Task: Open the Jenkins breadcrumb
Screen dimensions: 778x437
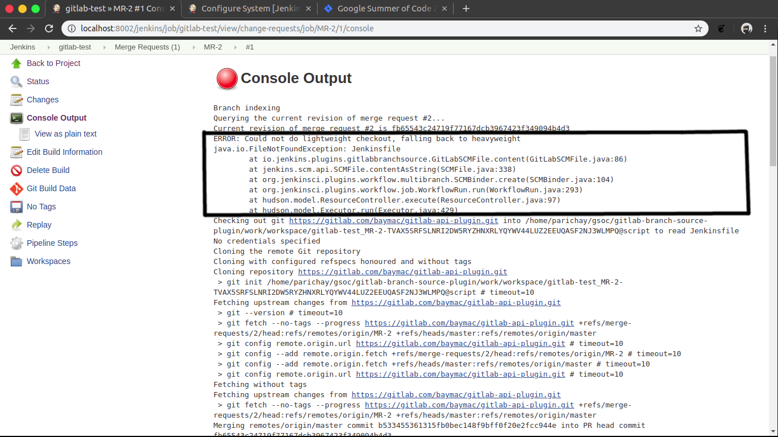Action: (23, 47)
